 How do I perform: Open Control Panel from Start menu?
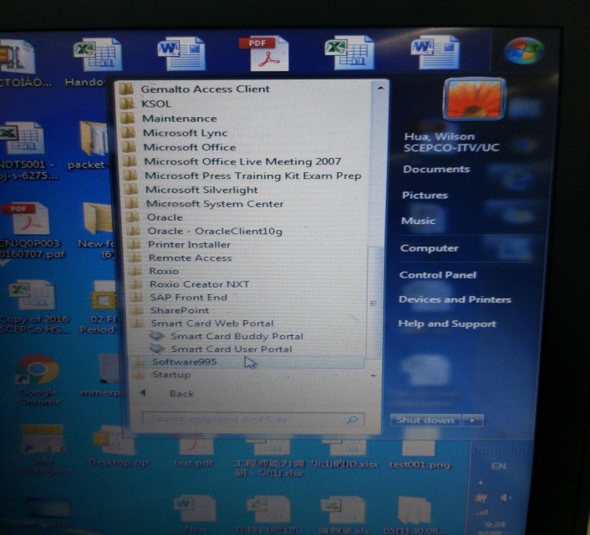pos(437,274)
